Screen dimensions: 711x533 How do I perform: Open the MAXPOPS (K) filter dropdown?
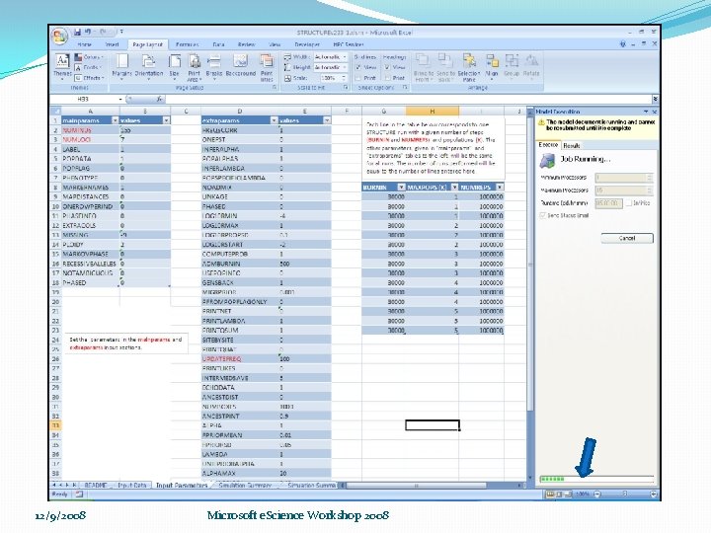[455, 188]
